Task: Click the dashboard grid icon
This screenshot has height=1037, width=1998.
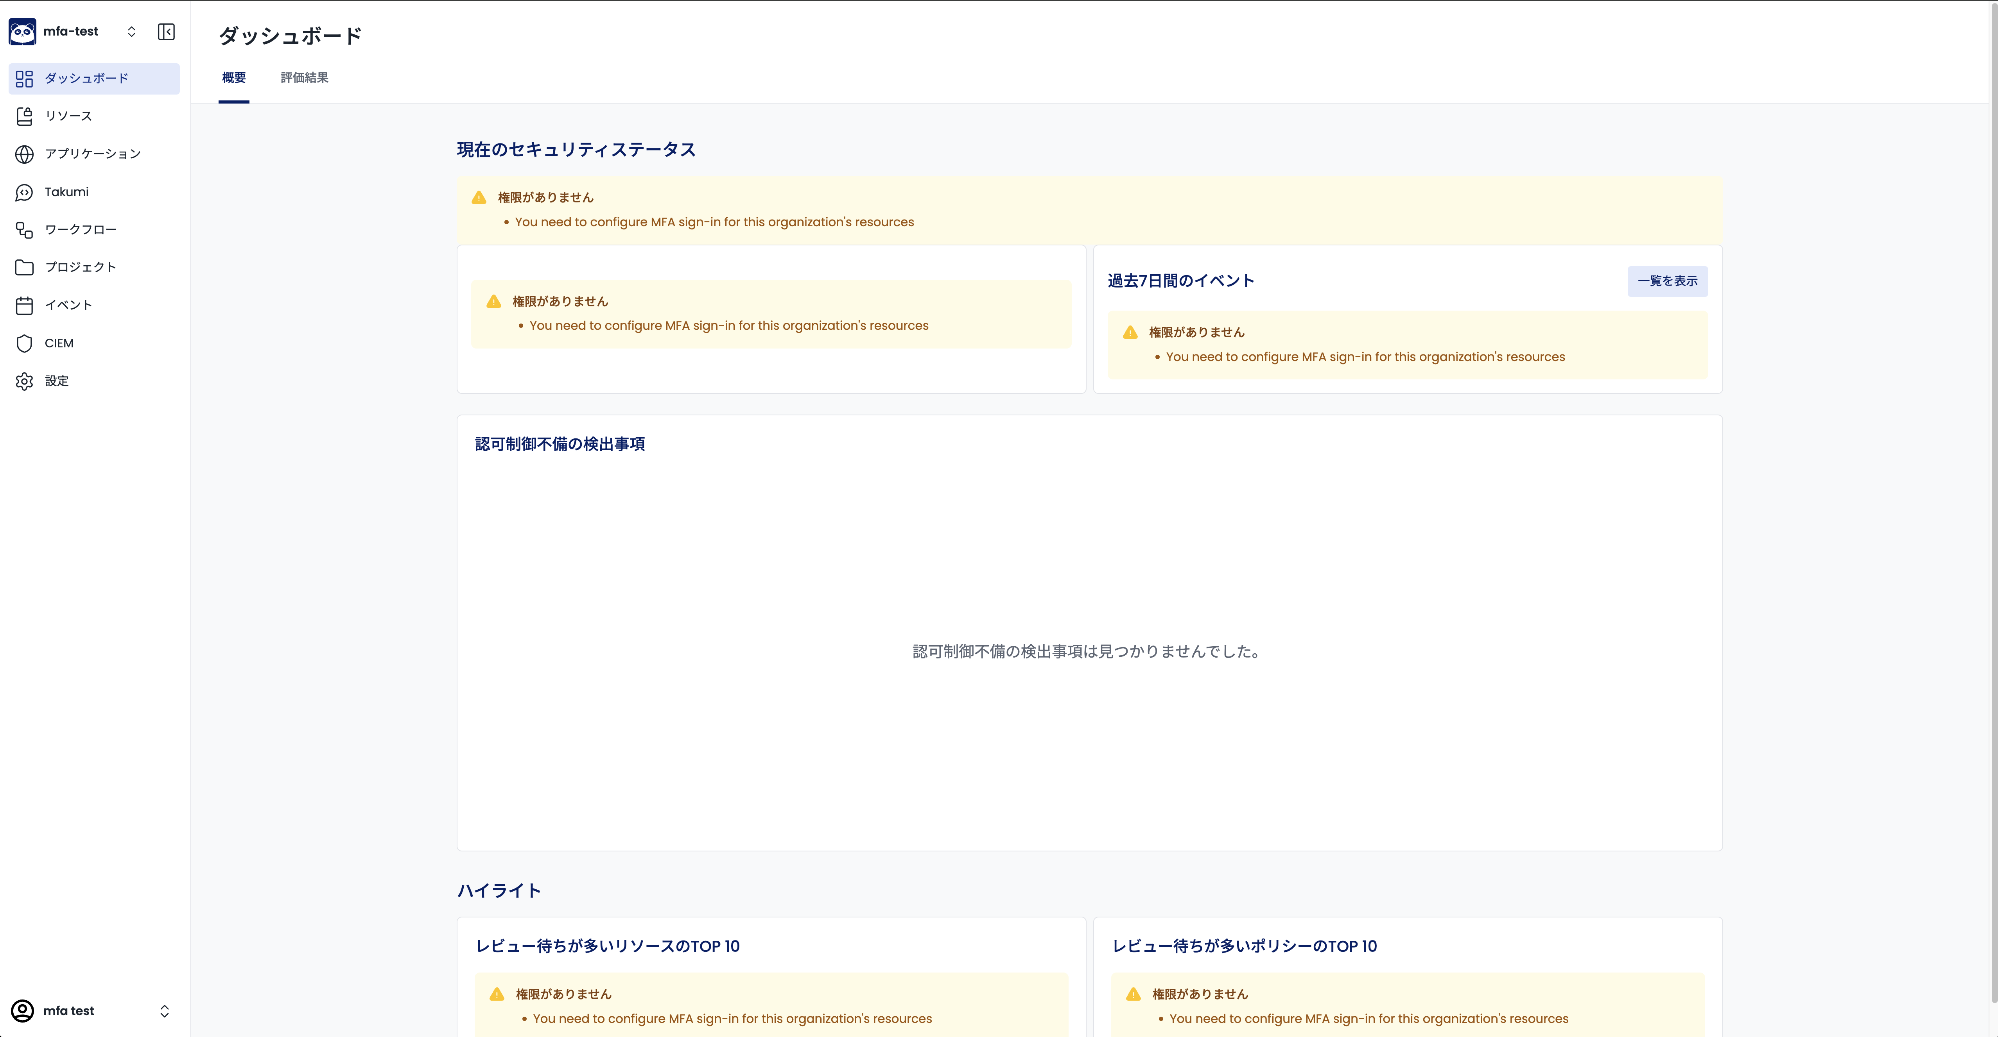Action: (25, 79)
